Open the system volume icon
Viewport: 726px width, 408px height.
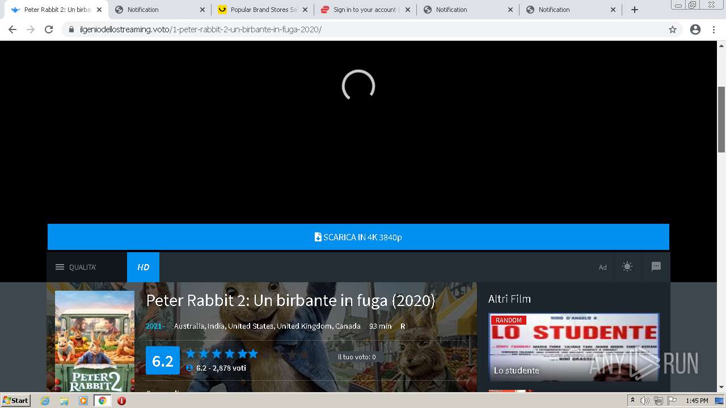[645, 401]
